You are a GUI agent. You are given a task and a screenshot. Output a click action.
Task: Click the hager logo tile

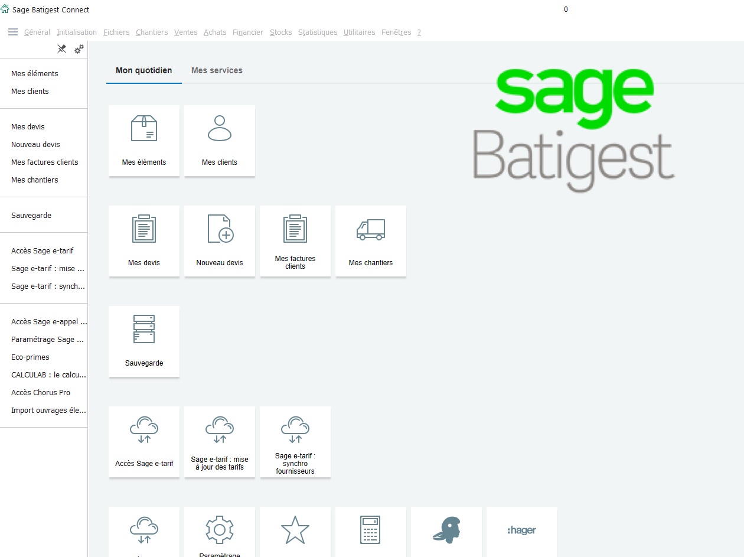(522, 532)
